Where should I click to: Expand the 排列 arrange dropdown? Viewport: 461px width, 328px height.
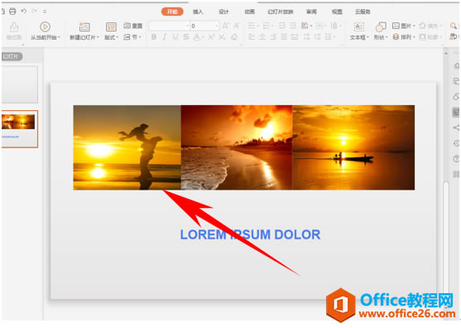pyautogui.click(x=404, y=37)
